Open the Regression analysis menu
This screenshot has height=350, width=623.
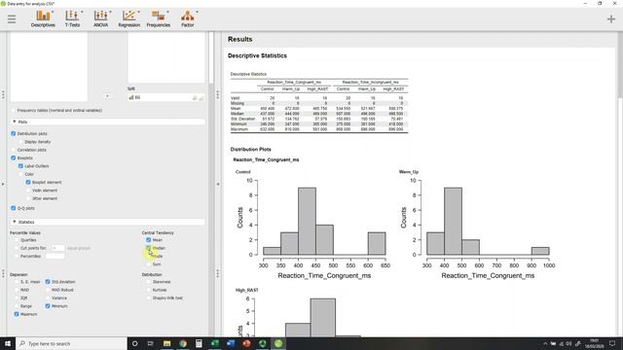pyautogui.click(x=128, y=18)
